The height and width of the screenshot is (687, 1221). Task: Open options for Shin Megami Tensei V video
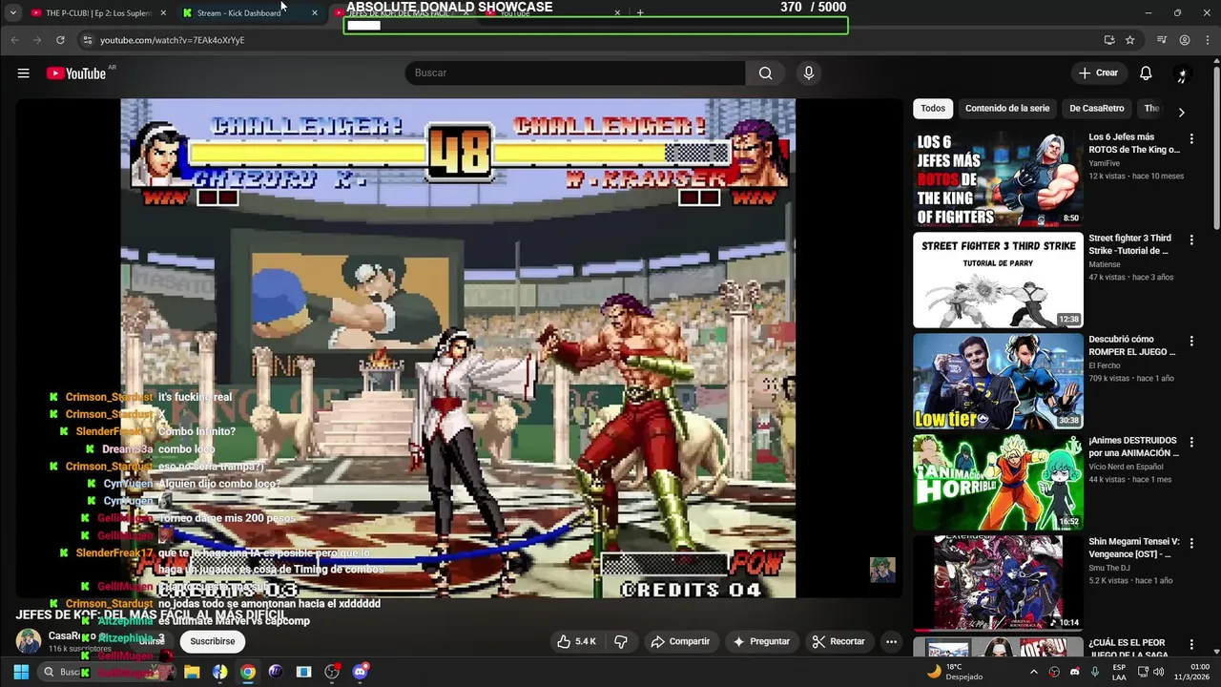point(1190,544)
